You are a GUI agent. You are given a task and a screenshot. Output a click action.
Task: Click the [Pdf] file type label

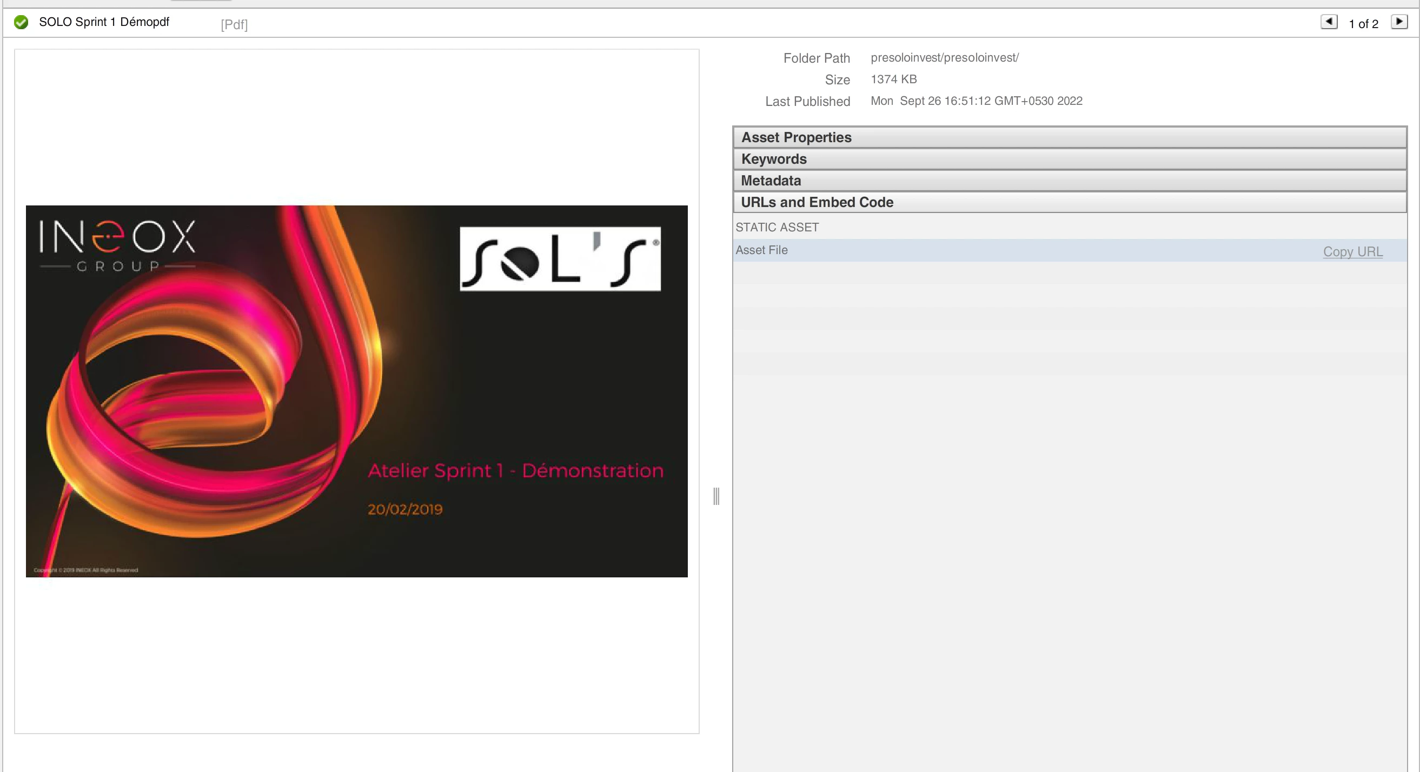[x=234, y=24]
